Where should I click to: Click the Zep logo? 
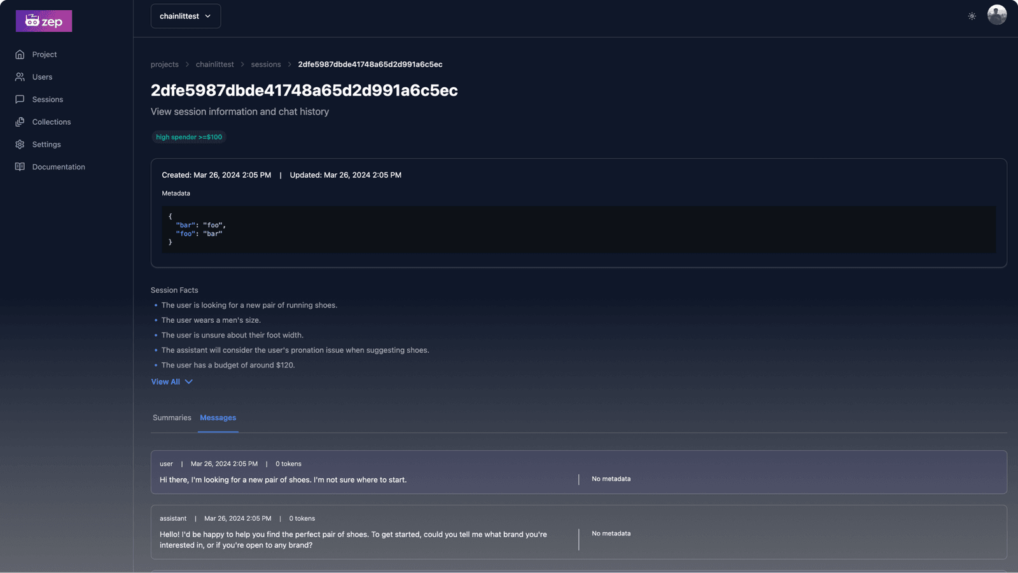click(x=43, y=20)
